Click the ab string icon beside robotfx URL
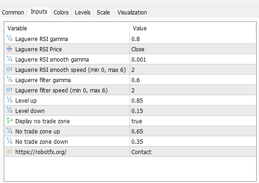This screenshot has width=259, height=183. [x=9, y=151]
